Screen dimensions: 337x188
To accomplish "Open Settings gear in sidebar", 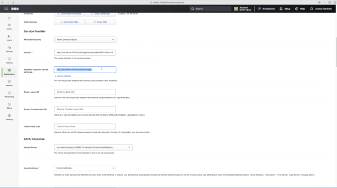I will tap(9, 117).
